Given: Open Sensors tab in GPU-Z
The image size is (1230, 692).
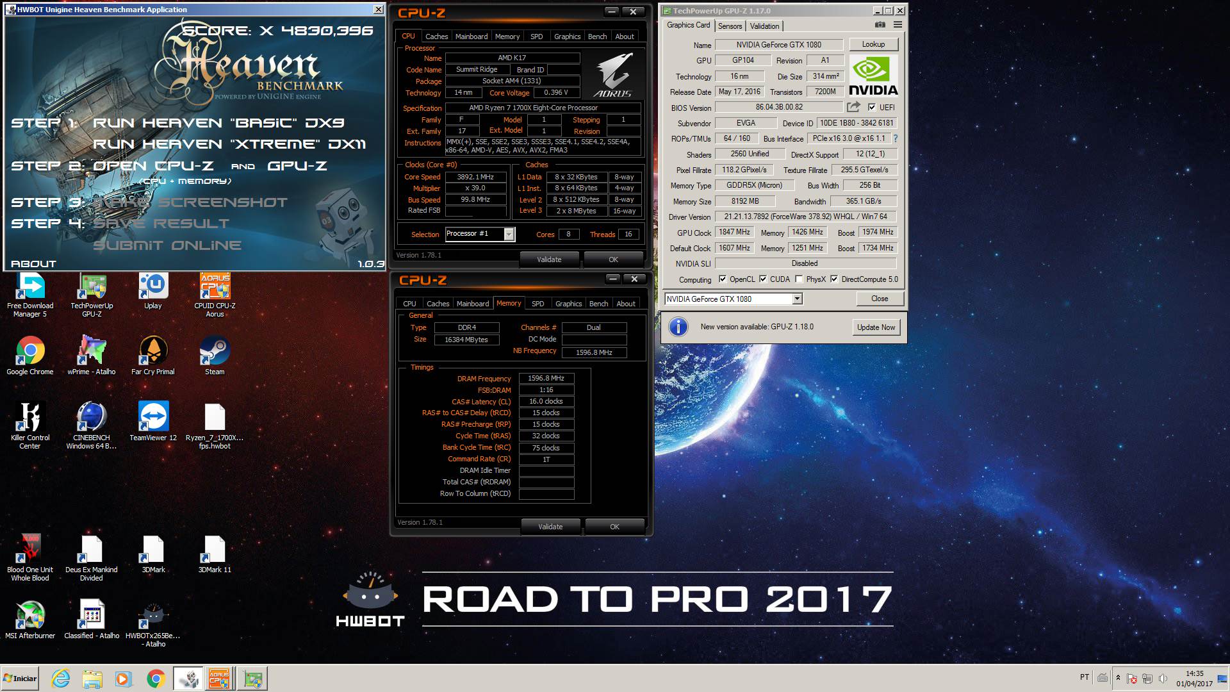Looking at the screenshot, I should coord(730,26).
